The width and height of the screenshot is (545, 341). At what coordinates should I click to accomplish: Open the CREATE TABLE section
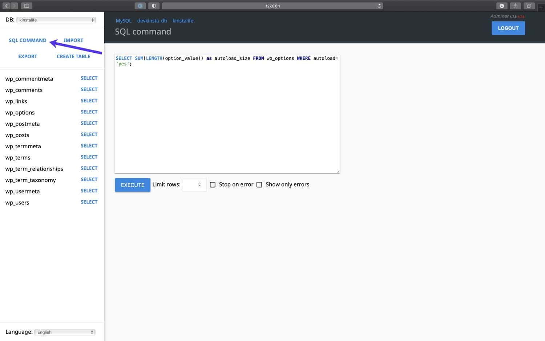point(73,56)
